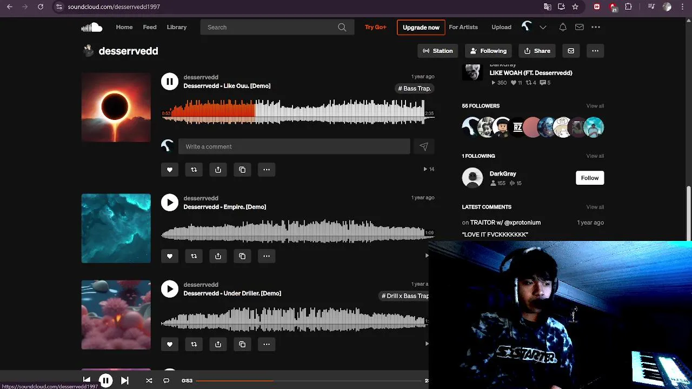Start a Station from desserrvedd
This screenshot has width=692, height=389.
(438, 51)
